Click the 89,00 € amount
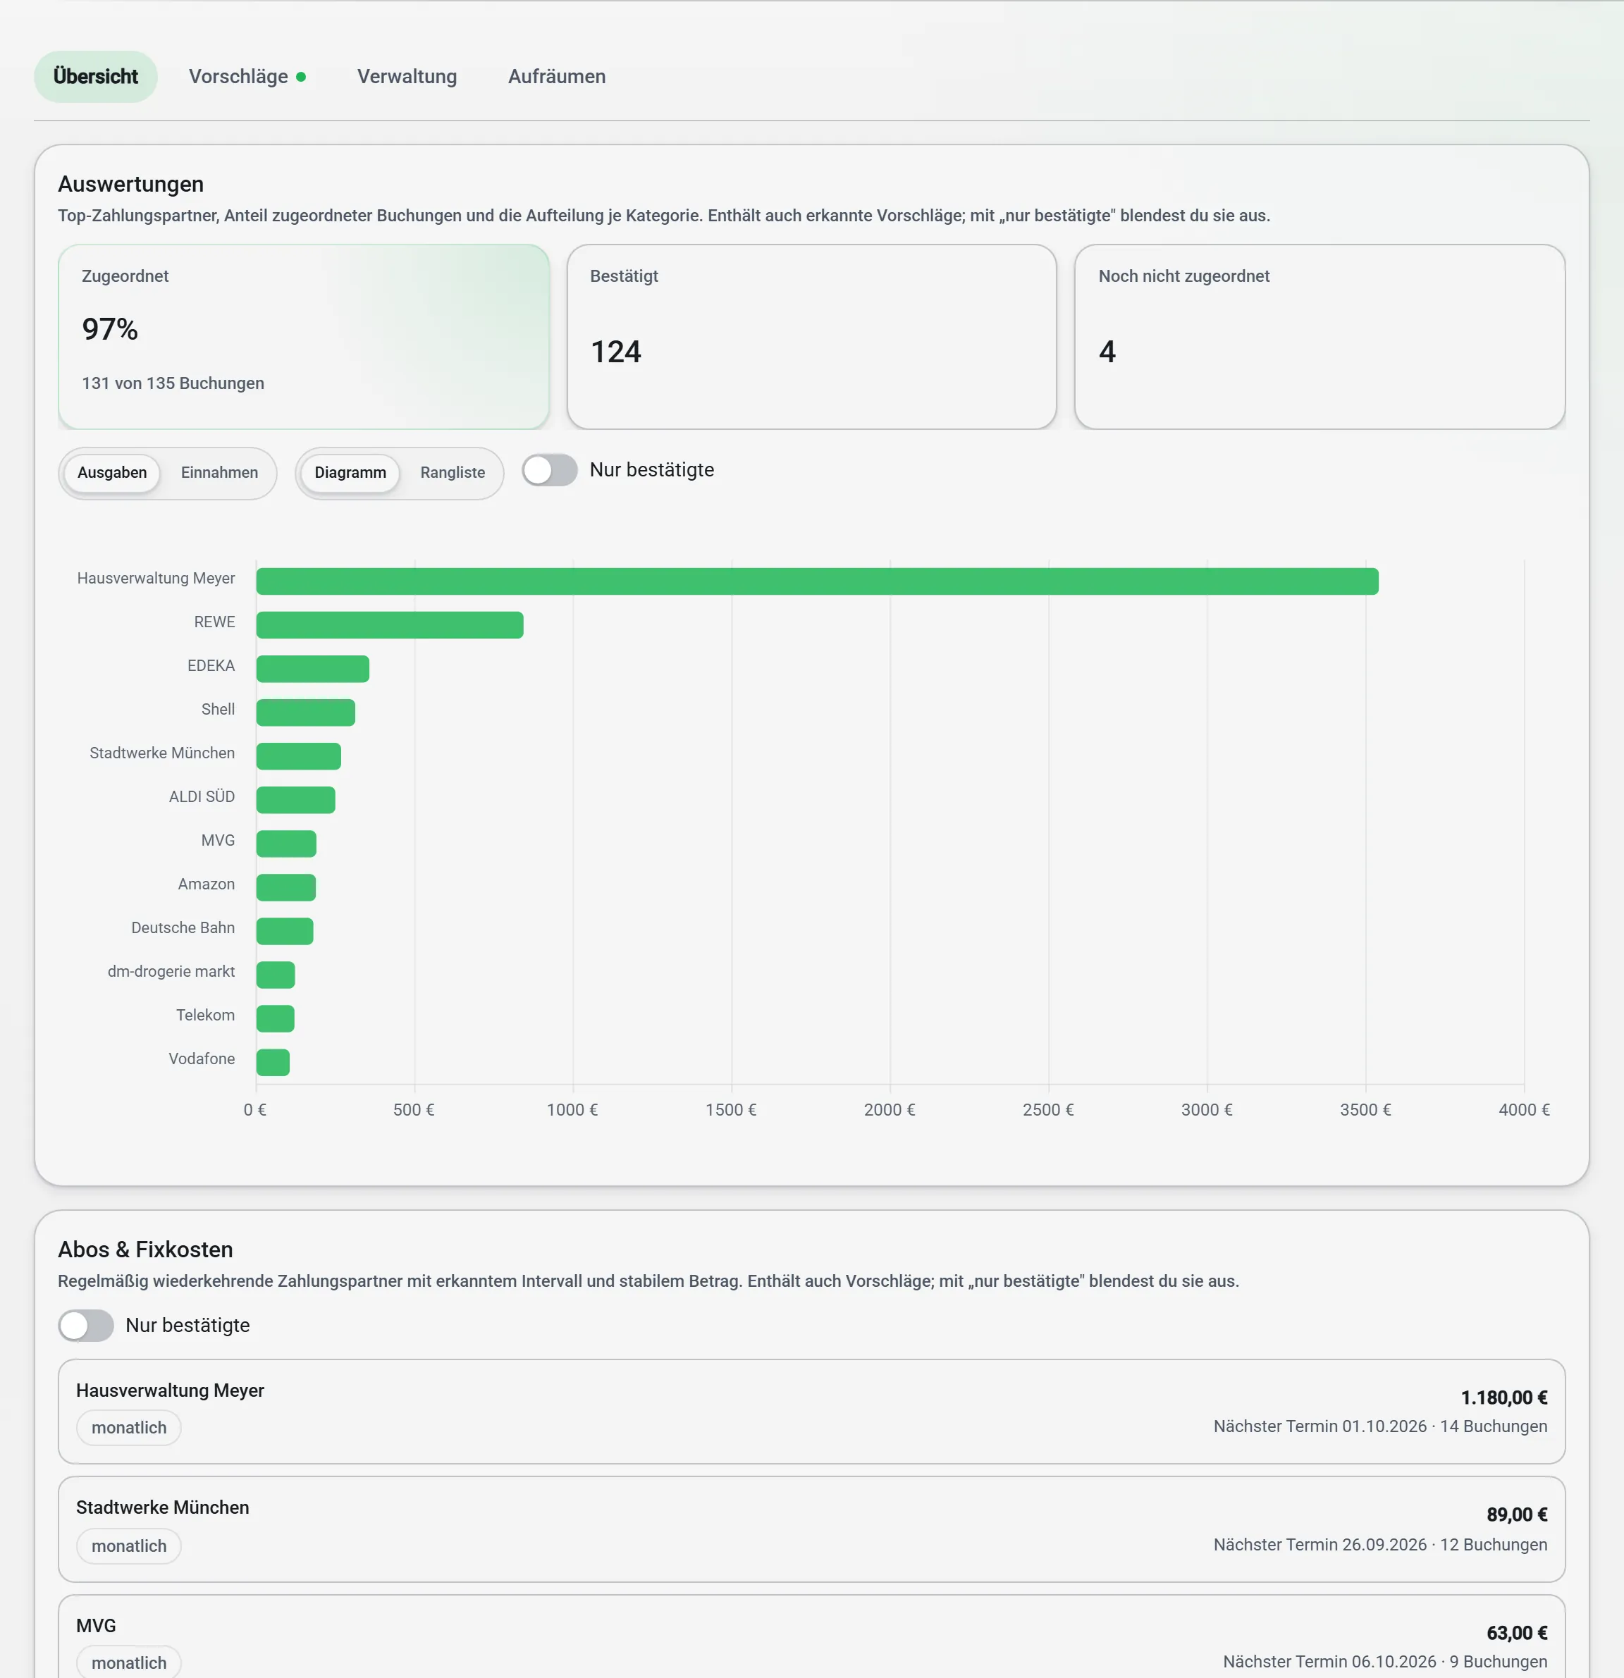The image size is (1624, 1678). [1516, 1514]
